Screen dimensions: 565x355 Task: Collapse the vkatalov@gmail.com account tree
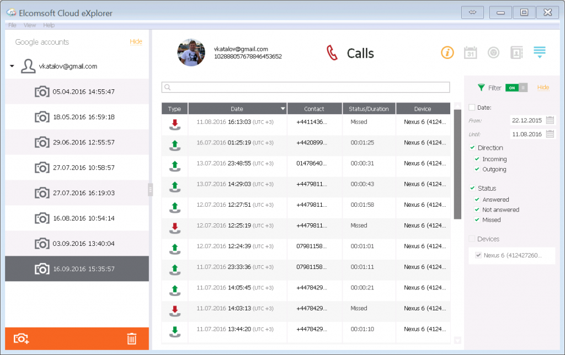(x=11, y=64)
